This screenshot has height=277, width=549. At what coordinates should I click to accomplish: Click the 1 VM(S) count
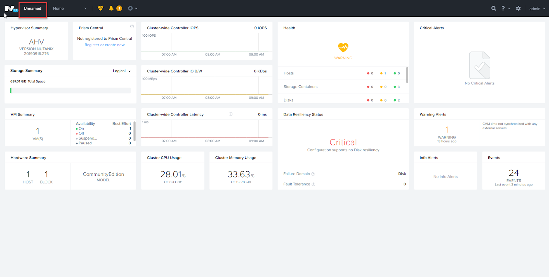38,131
